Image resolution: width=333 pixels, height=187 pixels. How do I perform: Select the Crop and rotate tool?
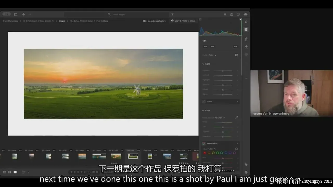(246, 39)
